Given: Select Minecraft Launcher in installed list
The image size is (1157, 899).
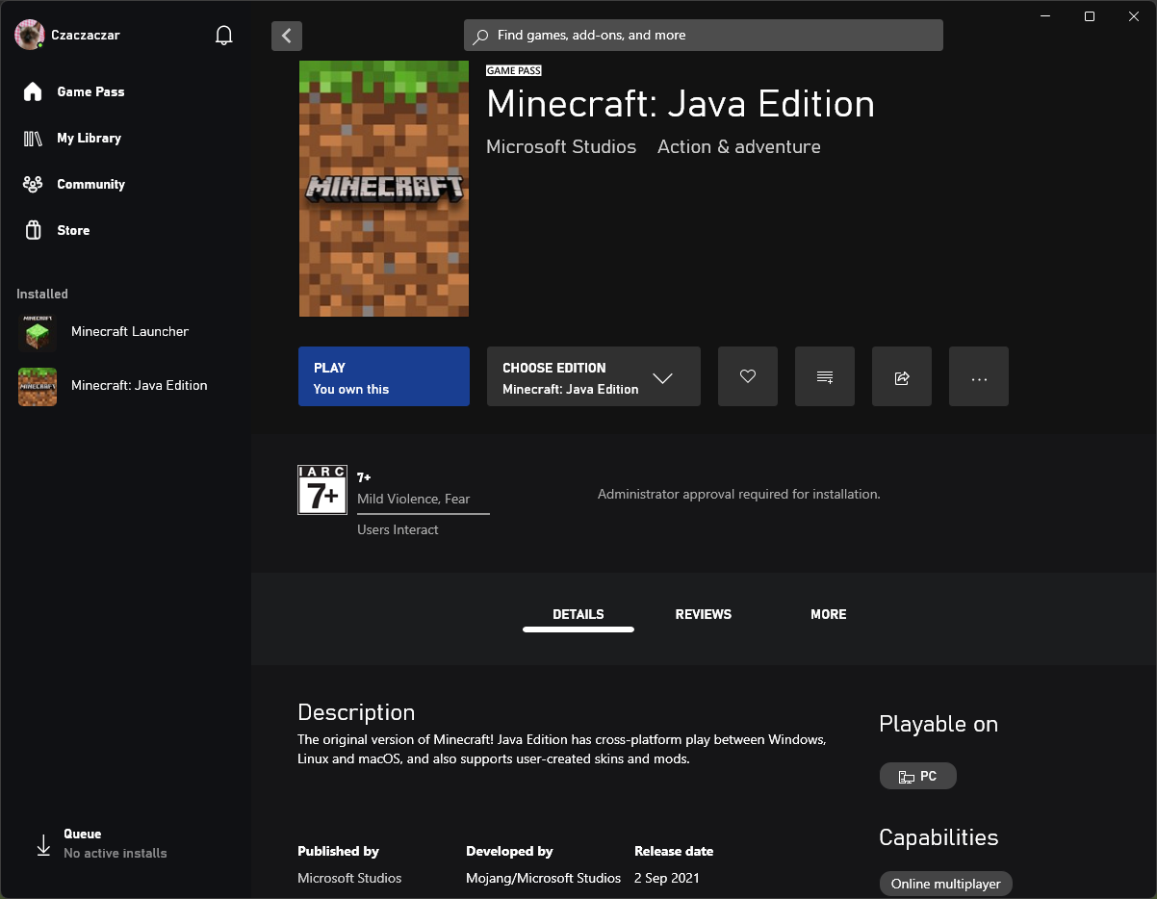Looking at the screenshot, I should click(129, 332).
